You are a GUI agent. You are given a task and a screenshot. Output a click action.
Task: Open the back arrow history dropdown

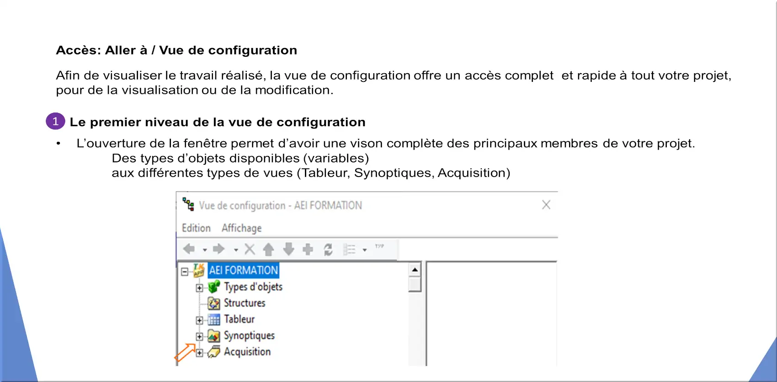click(x=205, y=250)
